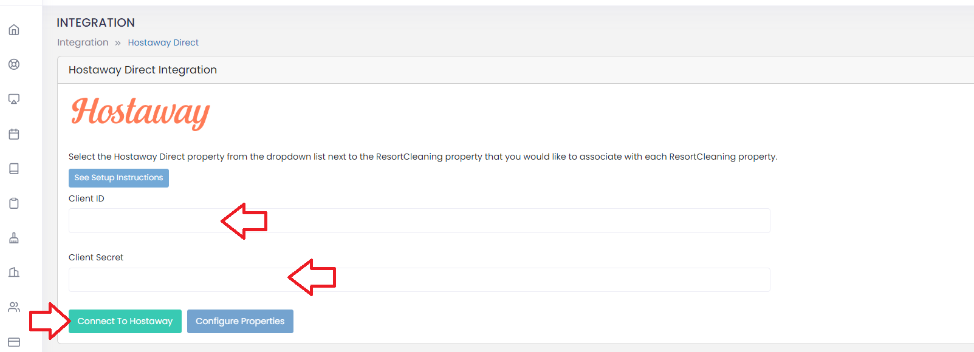Image resolution: width=974 pixels, height=352 pixels.
Task: Select the team members icon
Action: 13,306
